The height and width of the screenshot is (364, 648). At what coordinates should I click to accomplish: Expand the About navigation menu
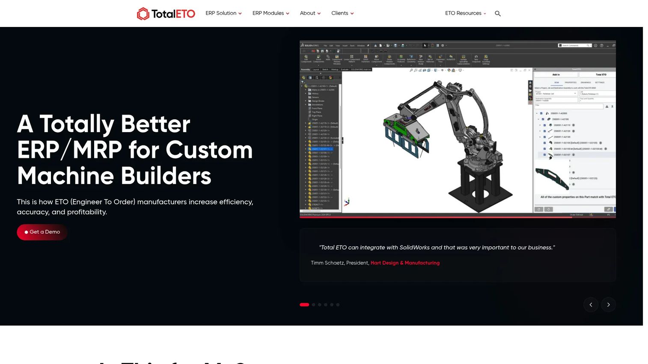pyautogui.click(x=310, y=13)
